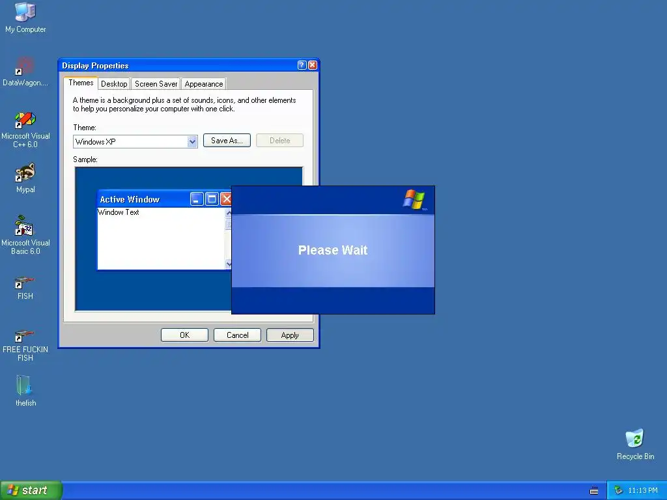Switch to the Desktop tab
The height and width of the screenshot is (500, 667).
[114, 84]
